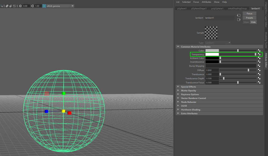The height and width of the screenshot is (156, 268).
Task: Open the Selected menu
Action: coord(186,2)
